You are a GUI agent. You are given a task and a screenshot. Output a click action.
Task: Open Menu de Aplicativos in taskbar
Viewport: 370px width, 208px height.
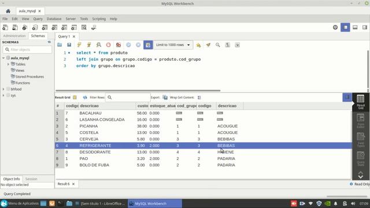(x=20, y=203)
